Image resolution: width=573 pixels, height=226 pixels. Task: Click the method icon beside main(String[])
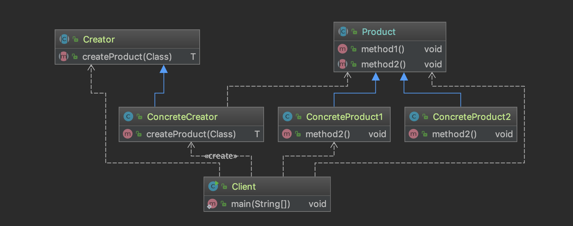(212, 204)
